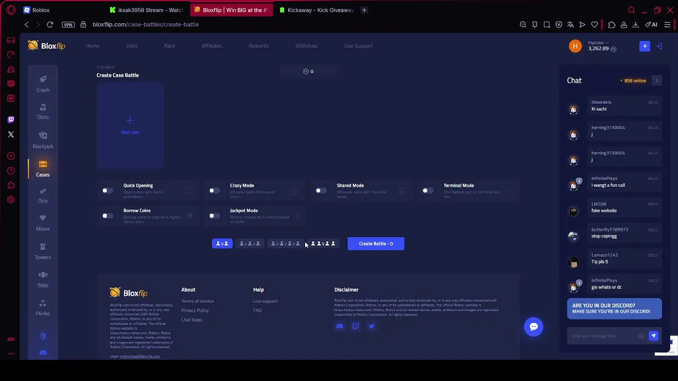Click the legal email link in the footer
Image resolution: width=678 pixels, height=381 pixels.
[x=140, y=356]
